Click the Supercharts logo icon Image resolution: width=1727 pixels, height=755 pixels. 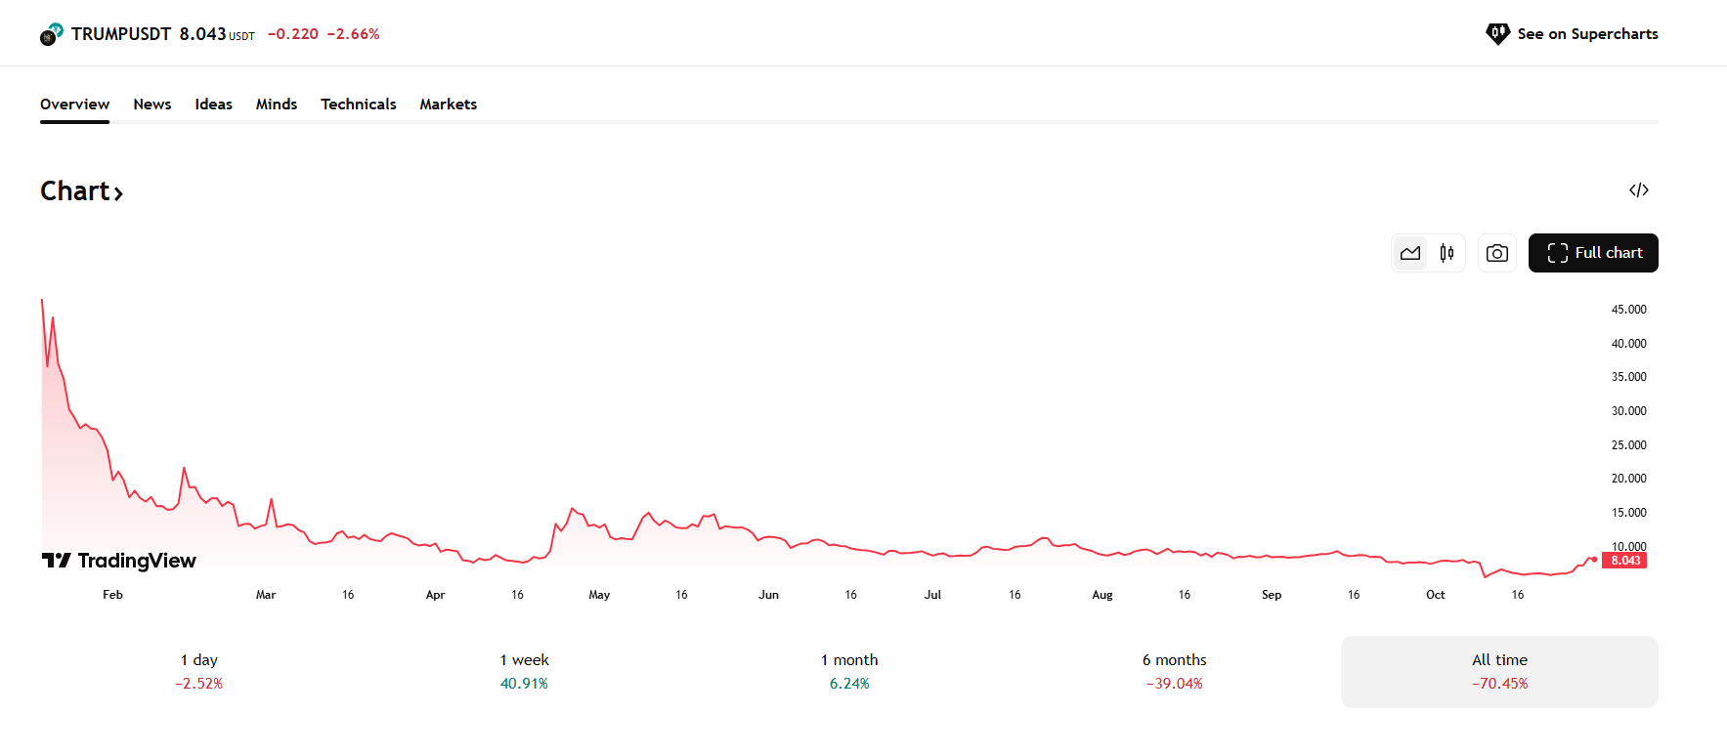coord(1497,34)
